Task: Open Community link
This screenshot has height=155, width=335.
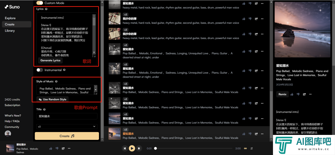Action: [12, 127]
